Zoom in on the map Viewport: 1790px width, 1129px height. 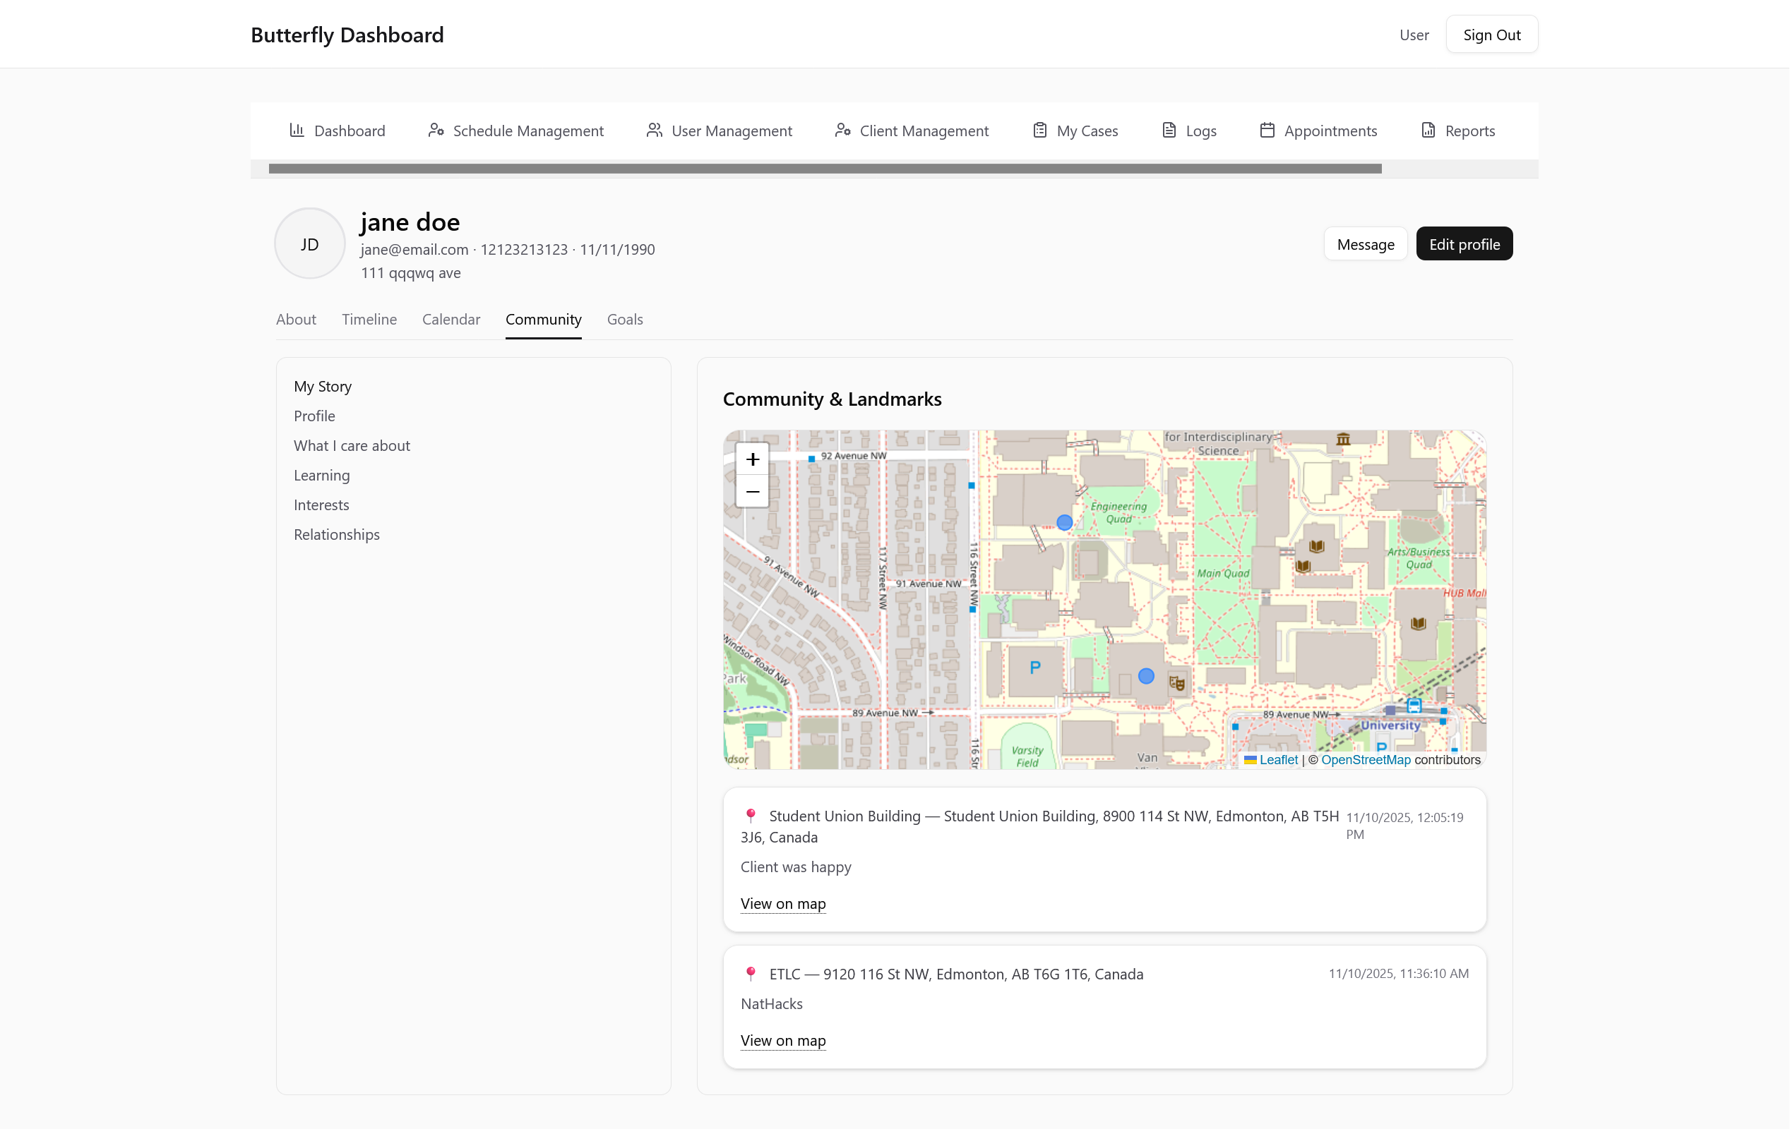pos(752,459)
